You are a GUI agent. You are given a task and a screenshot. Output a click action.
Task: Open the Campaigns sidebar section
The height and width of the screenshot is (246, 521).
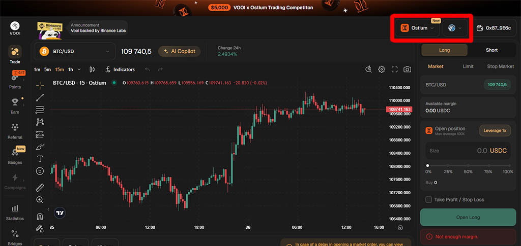click(15, 181)
